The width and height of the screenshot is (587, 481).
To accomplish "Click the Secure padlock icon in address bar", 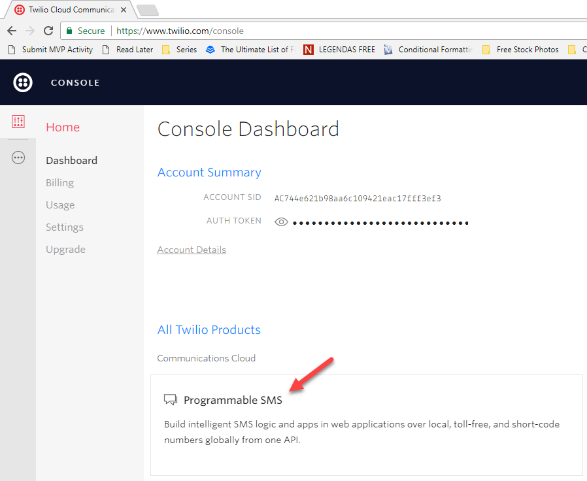I will 69,31.
